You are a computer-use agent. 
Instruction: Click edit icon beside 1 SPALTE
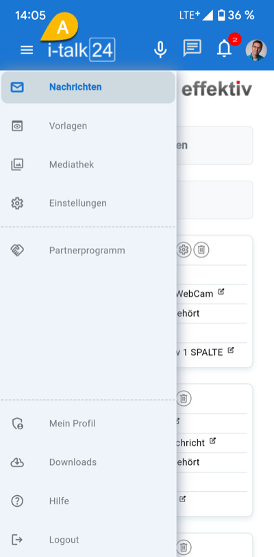231,350
